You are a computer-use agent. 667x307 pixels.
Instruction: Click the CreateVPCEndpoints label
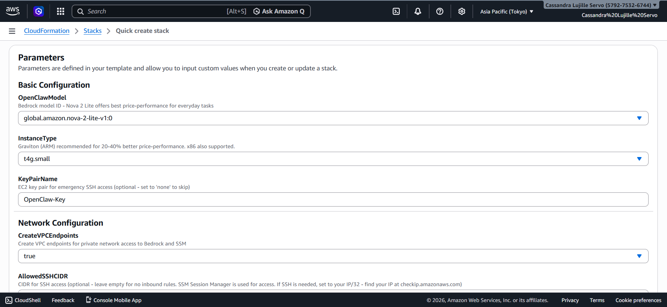pos(48,236)
